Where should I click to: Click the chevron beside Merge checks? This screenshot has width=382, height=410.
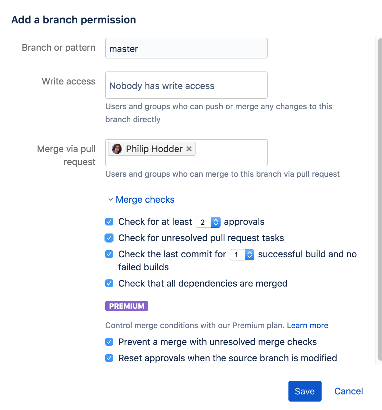(110, 199)
